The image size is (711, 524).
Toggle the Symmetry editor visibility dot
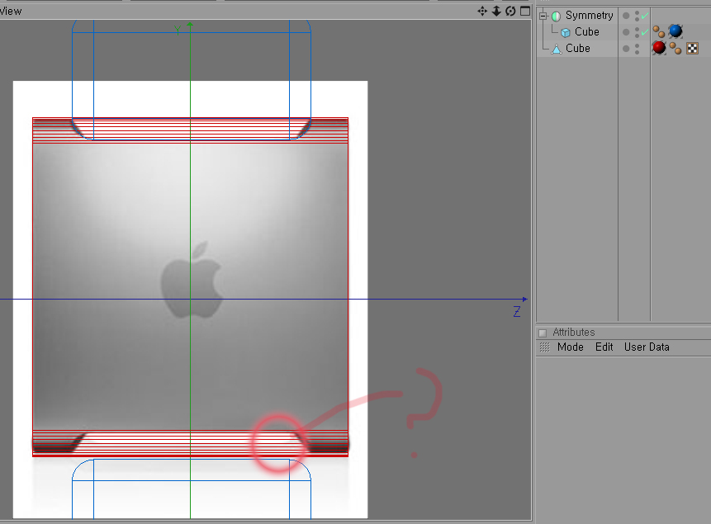tap(637, 12)
